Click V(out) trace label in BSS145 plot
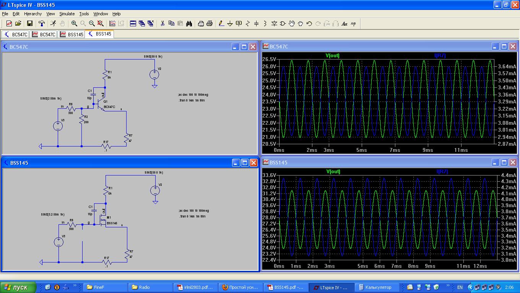 pyautogui.click(x=333, y=172)
